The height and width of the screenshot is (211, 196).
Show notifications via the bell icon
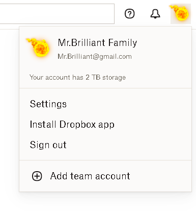(155, 14)
